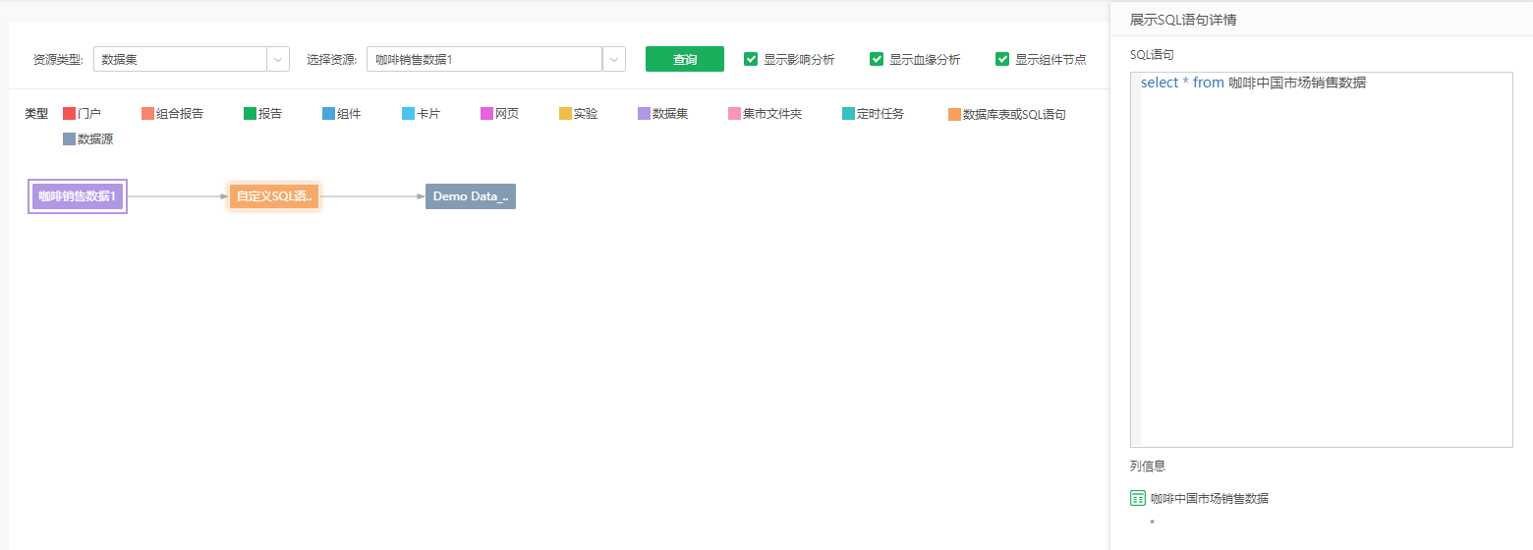
Task: Select the 自定义SQL语.. graph node
Action: [274, 196]
